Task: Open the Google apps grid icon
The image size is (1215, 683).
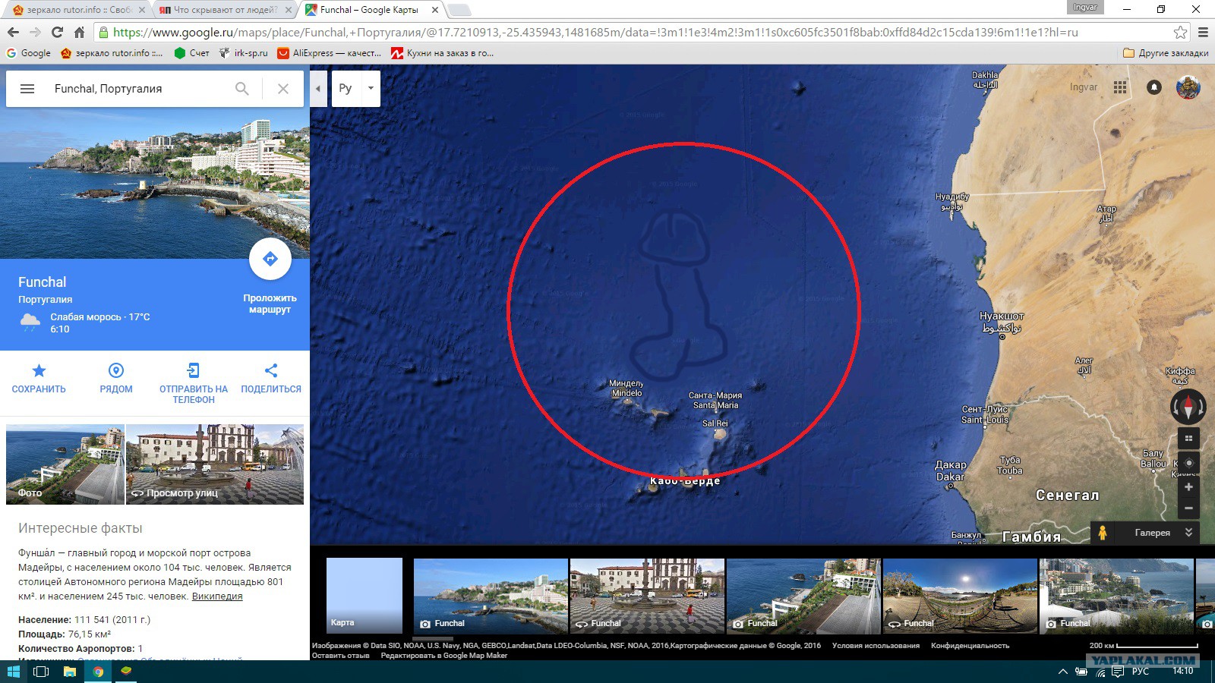Action: (1120, 87)
